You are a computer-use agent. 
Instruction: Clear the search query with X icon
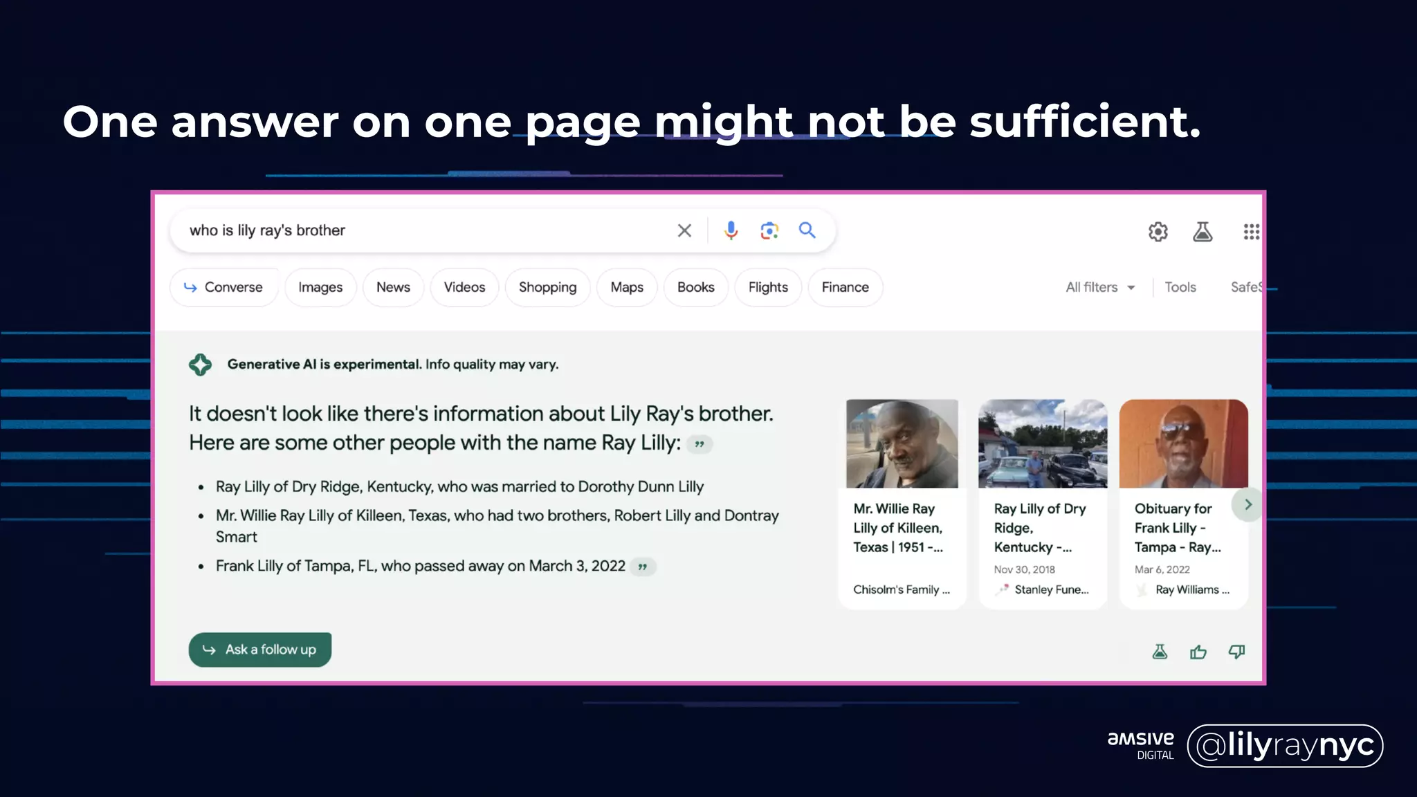684,230
